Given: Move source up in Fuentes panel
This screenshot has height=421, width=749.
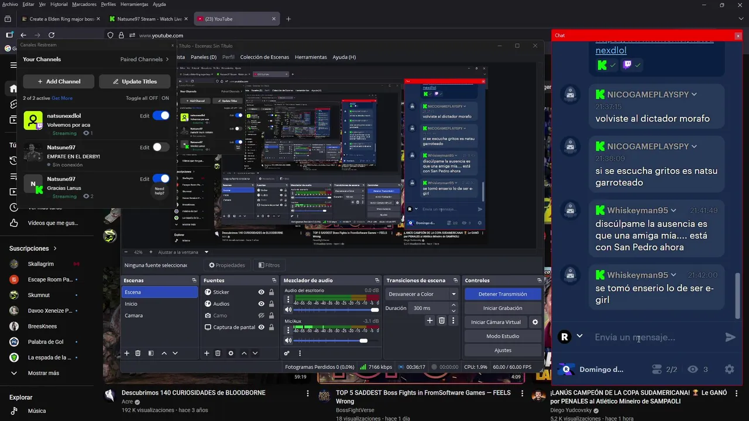Looking at the screenshot, I should coord(244,353).
